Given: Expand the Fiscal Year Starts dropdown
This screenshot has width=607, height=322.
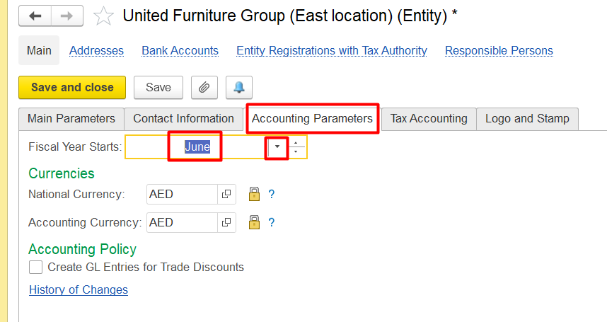Looking at the screenshot, I should 277,146.
